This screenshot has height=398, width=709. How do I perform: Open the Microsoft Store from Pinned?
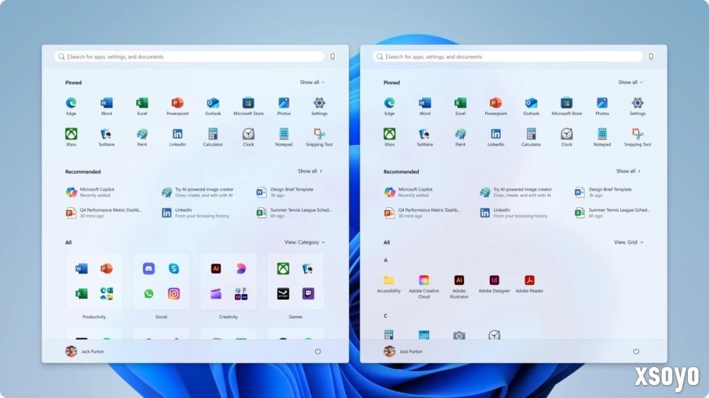(x=248, y=104)
